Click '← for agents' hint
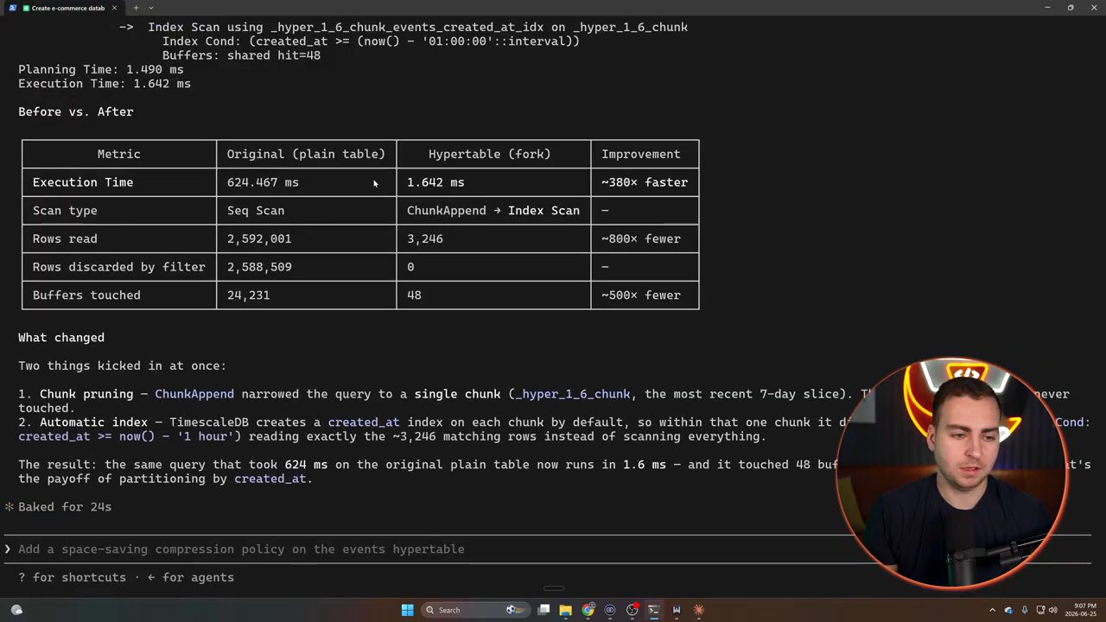The width and height of the screenshot is (1106, 622). pyautogui.click(x=190, y=577)
